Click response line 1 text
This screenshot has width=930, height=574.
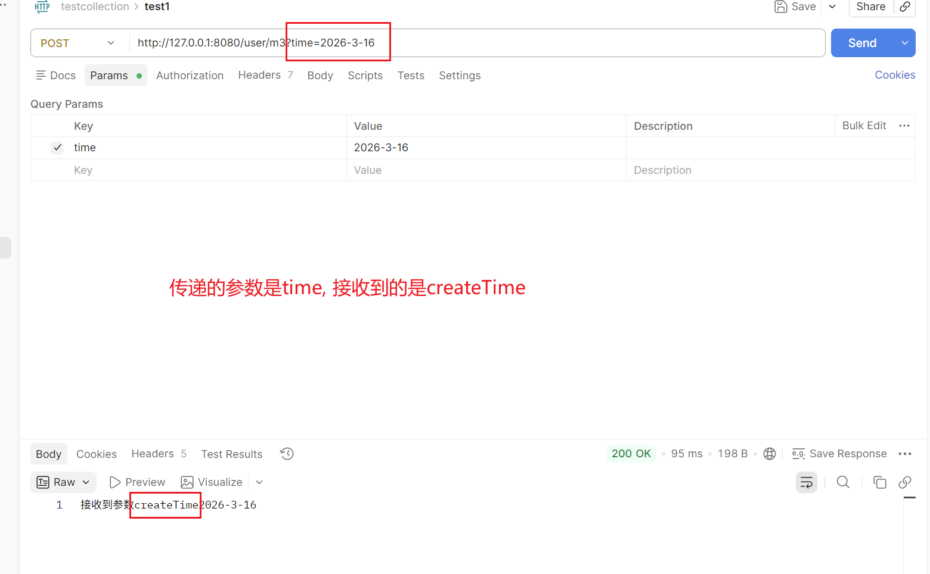[x=168, y=505]
